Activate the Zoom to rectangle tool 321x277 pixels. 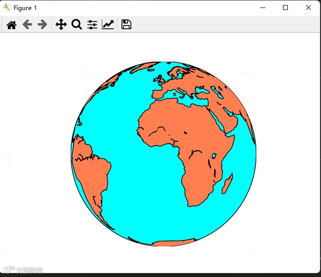(77, 25)
